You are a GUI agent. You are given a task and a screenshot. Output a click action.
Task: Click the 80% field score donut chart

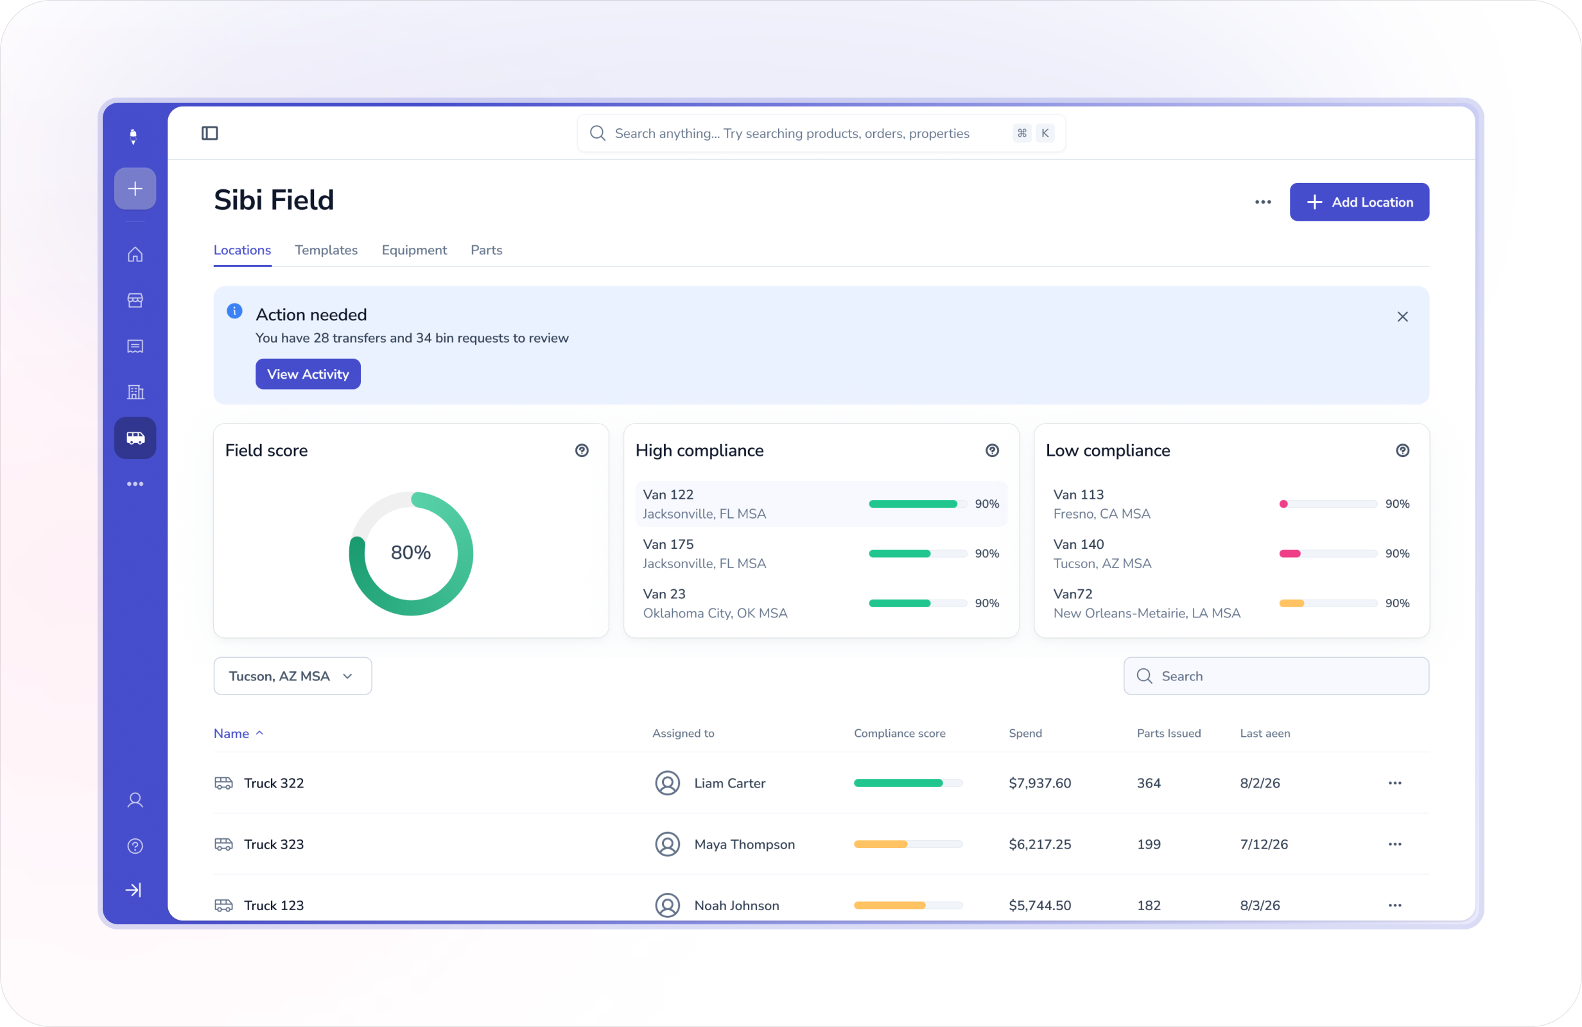click(411, 553)
